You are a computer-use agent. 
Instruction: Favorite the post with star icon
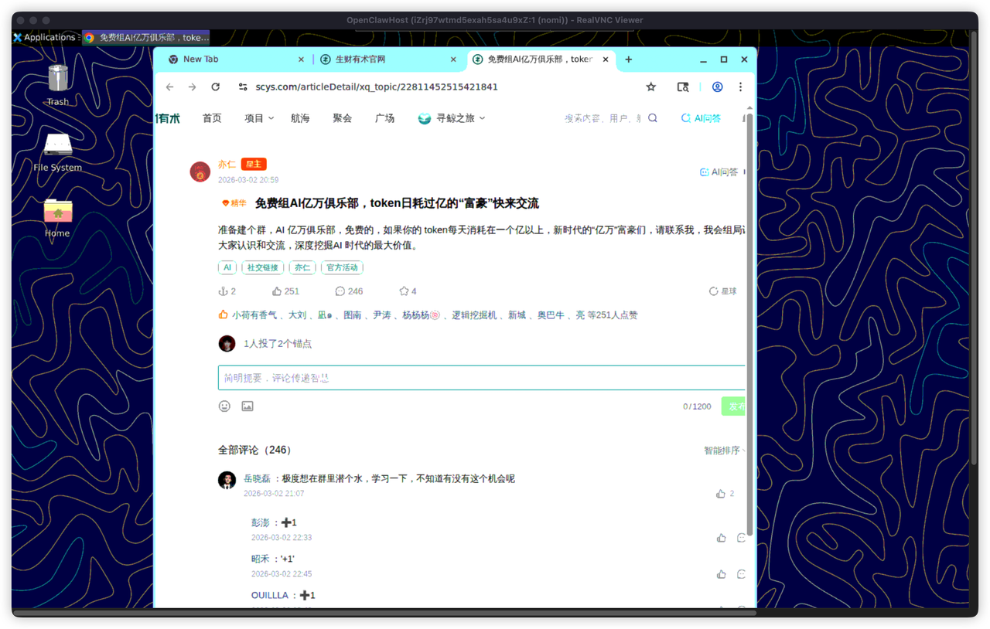coord(403,291)
